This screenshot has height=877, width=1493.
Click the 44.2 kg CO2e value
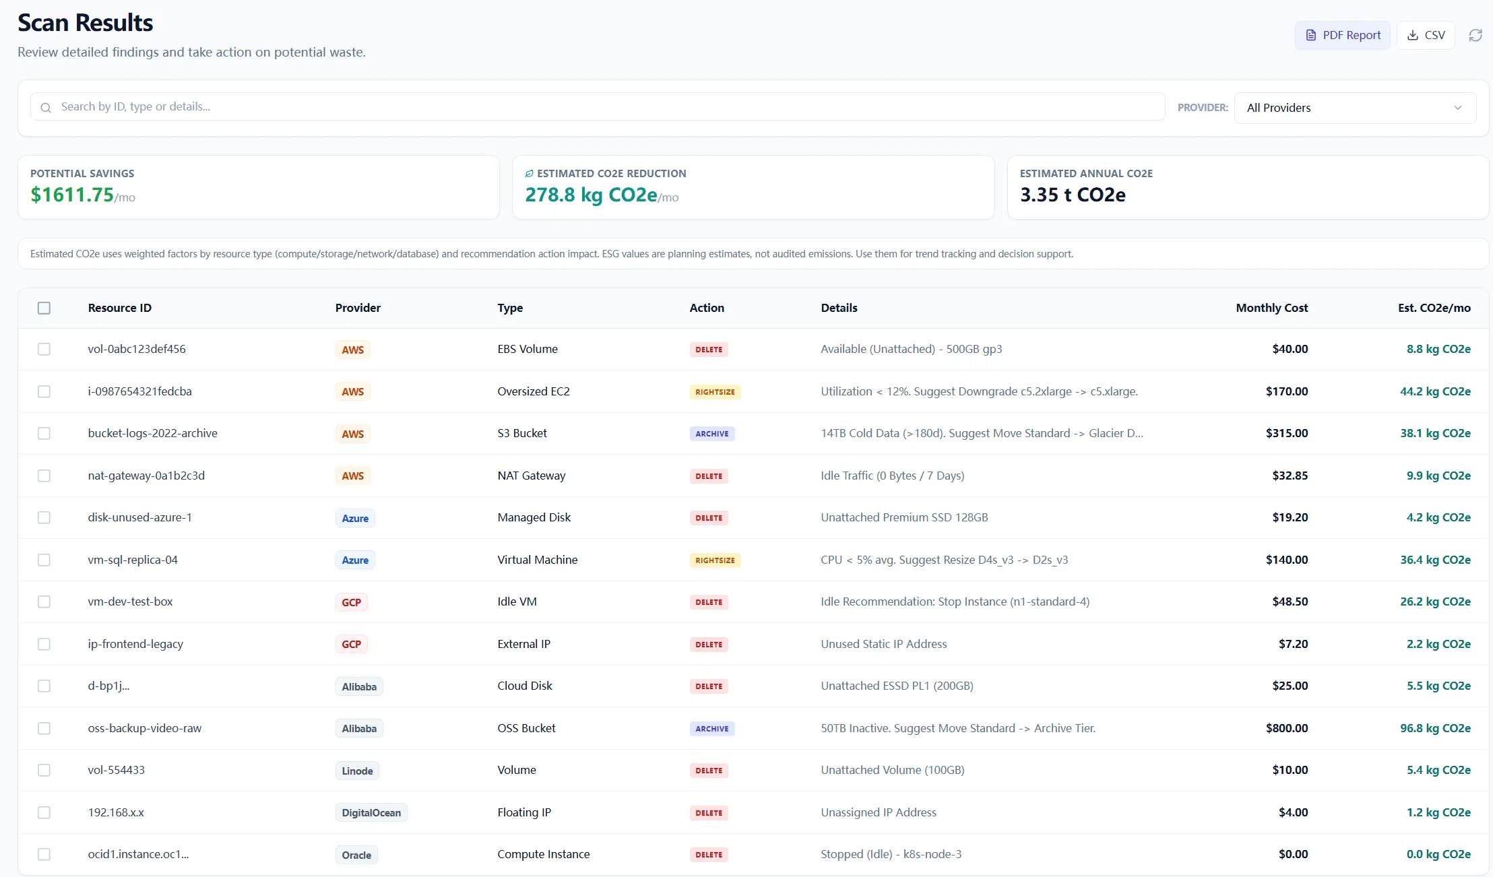coord(1435,391)
